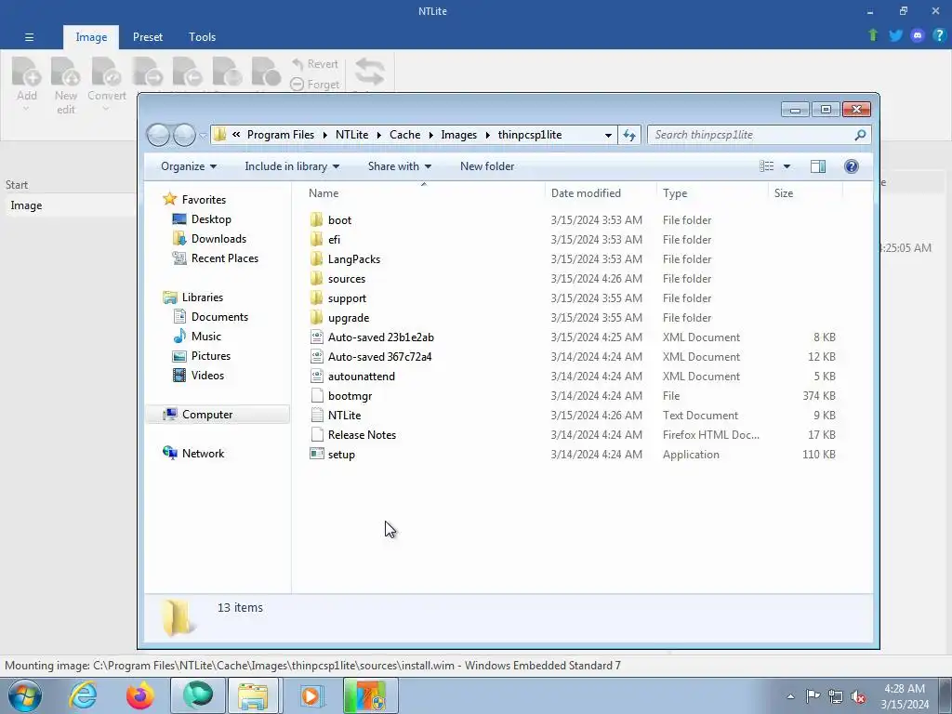
Task: Select the LangPacks folder
Action: coord(345,259)
